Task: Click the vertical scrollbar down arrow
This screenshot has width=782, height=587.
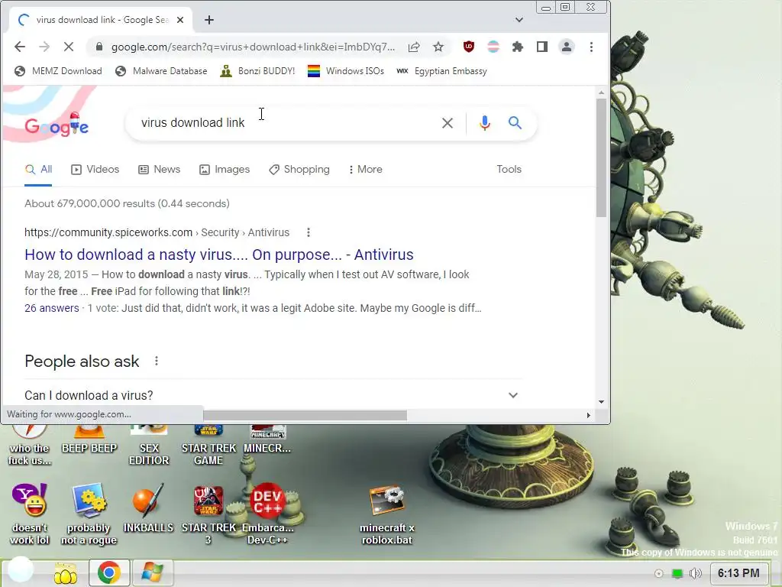Action: point(602,402)
